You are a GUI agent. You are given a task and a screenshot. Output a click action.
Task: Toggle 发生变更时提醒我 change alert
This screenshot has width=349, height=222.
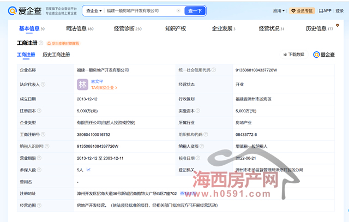(x=63, y=43)
